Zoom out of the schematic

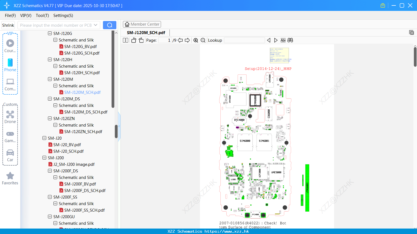[x=203, y=40]
